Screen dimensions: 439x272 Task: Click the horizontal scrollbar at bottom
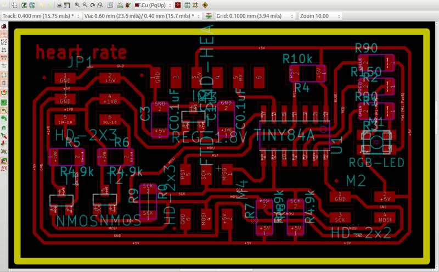tap(216, 270)
